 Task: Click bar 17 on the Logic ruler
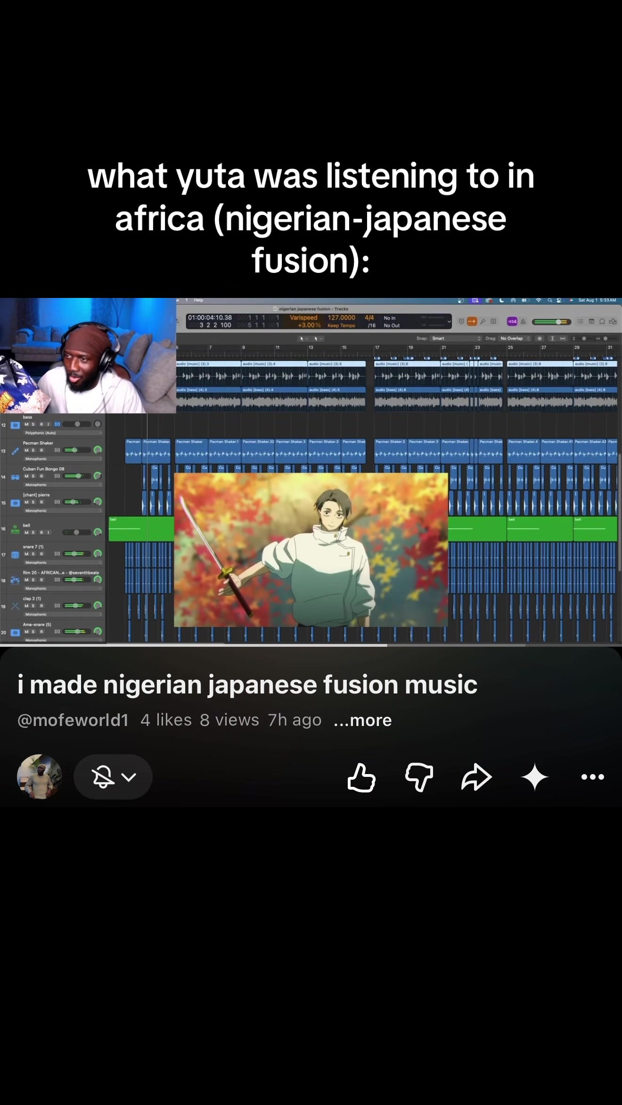pos(377,347)
